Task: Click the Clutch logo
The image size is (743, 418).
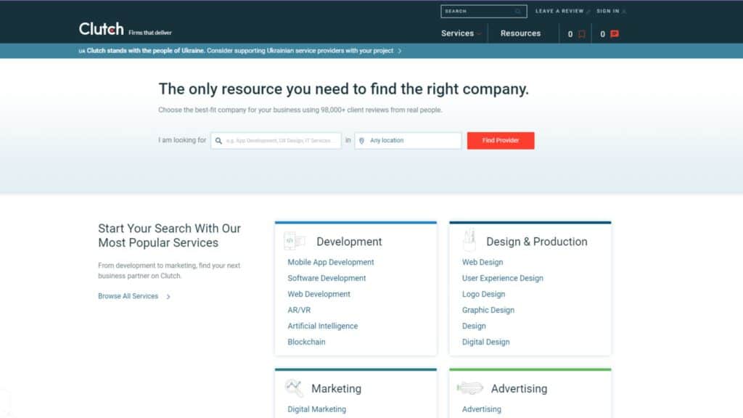Action: 101,29
